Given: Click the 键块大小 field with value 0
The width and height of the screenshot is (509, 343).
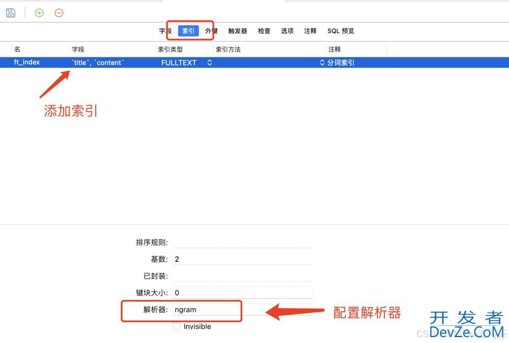Looking at the screenshot, I should coord(243,293).
